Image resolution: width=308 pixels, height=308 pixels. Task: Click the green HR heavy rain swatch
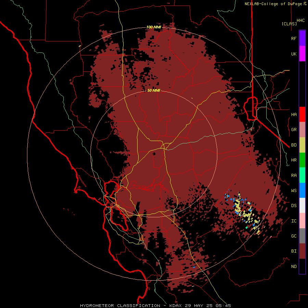tap(302, 160)
